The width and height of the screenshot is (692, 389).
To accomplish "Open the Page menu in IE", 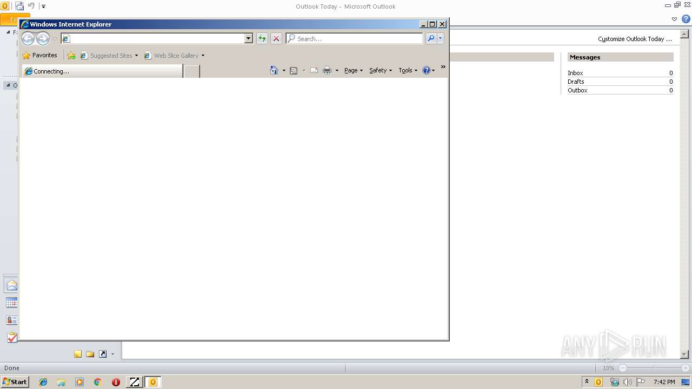I will click(x=354, y=70).
